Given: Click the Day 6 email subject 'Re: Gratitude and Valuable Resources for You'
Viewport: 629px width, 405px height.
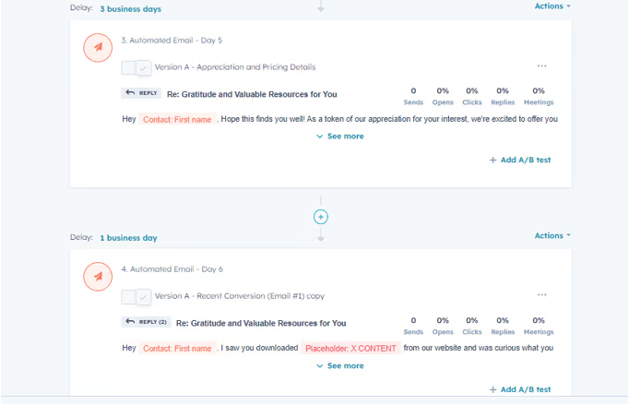Looking at the screenshot, I should pyautogui.click(x=261, y=323).
